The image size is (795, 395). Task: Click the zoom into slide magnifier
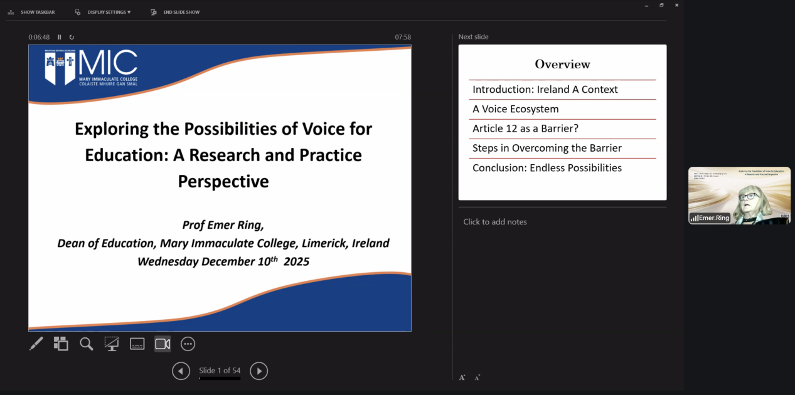tap(87, 344)
